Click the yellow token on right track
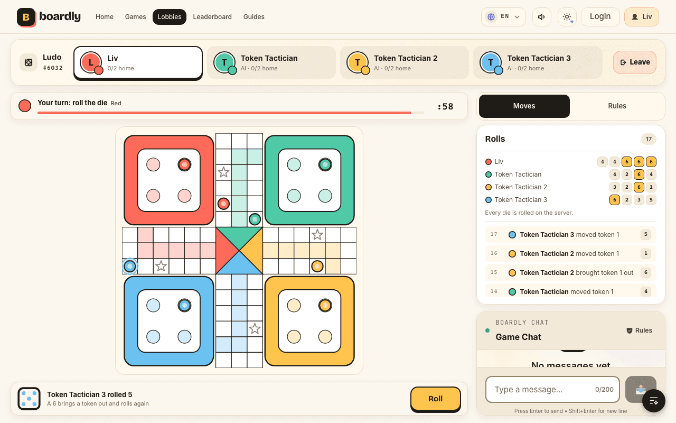Viewport: 676px width, 423px height. [317, 266]
